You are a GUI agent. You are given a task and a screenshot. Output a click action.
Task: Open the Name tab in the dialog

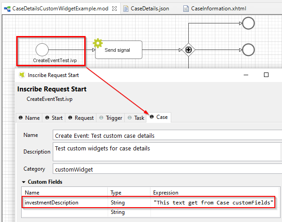point(29,118)
